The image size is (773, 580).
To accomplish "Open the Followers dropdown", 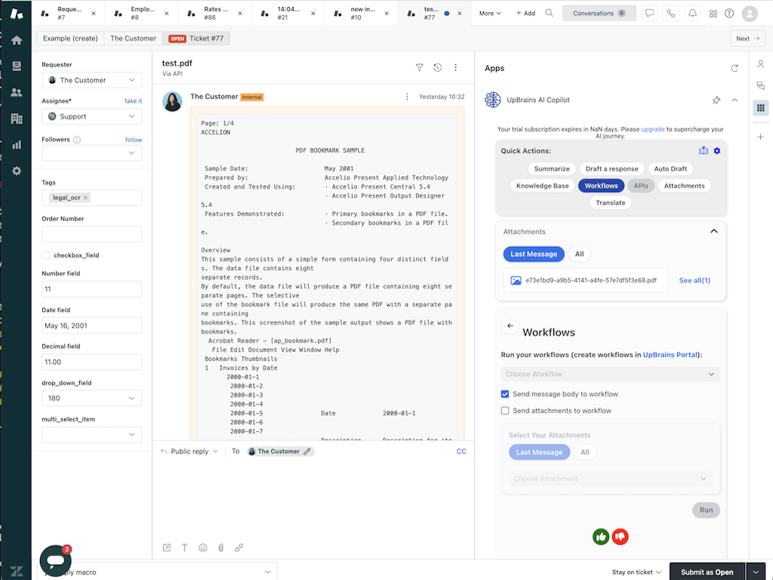I will click(x=91, y=153).
